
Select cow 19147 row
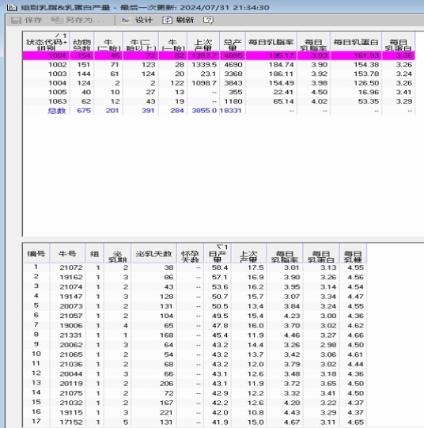tap(195, 297)
